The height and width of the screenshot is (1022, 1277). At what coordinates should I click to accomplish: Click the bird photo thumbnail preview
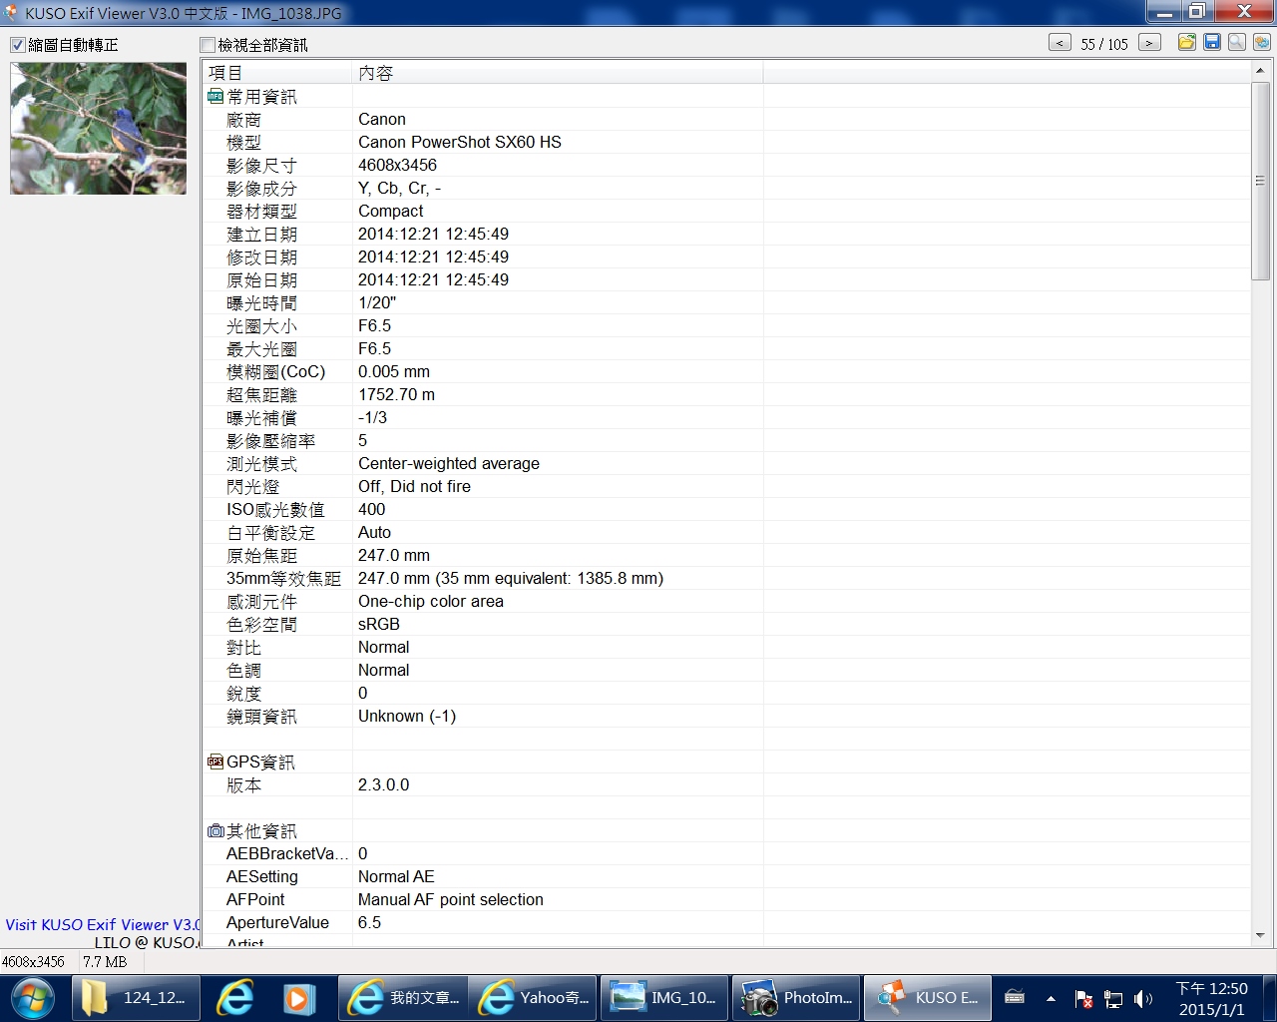[x=98, y=128]
